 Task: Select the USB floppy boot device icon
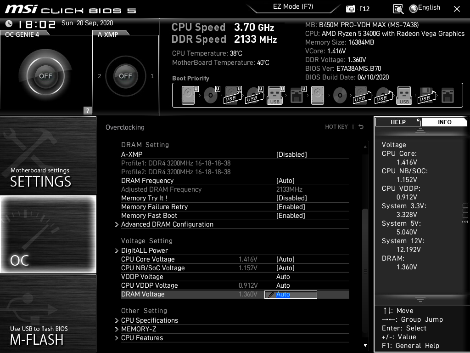click(427, 95)
